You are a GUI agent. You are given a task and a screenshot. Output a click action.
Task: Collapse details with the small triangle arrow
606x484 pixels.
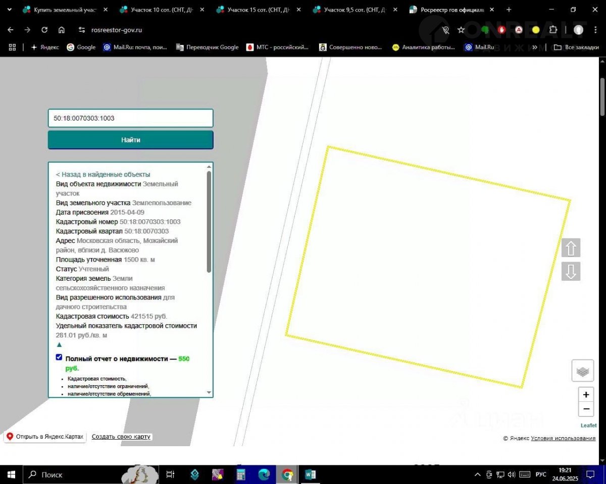tap(59, 345)
